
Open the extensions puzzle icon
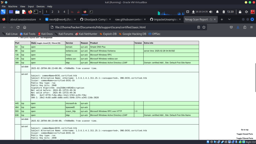tap(245, 27)
